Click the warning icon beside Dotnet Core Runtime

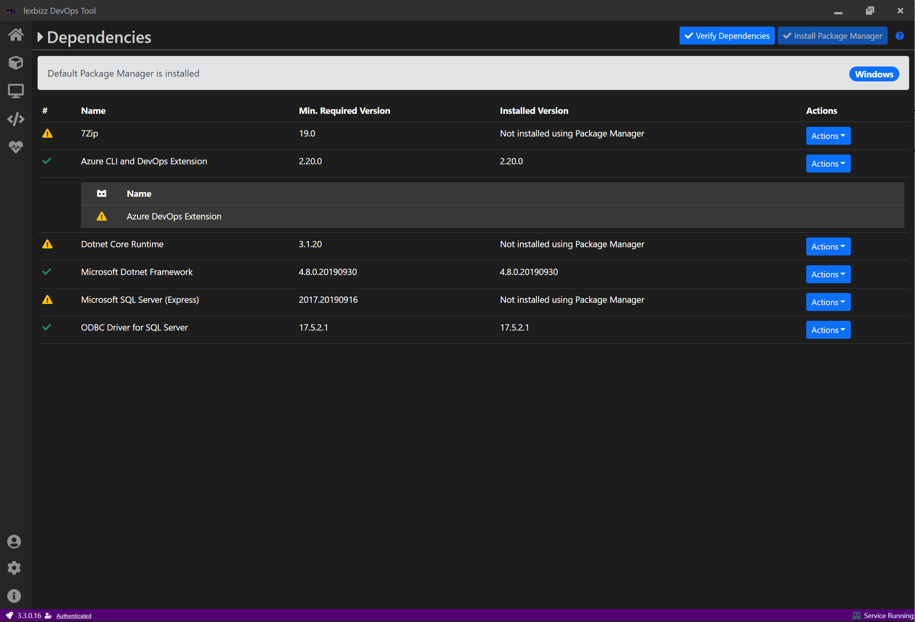[47, 244]
